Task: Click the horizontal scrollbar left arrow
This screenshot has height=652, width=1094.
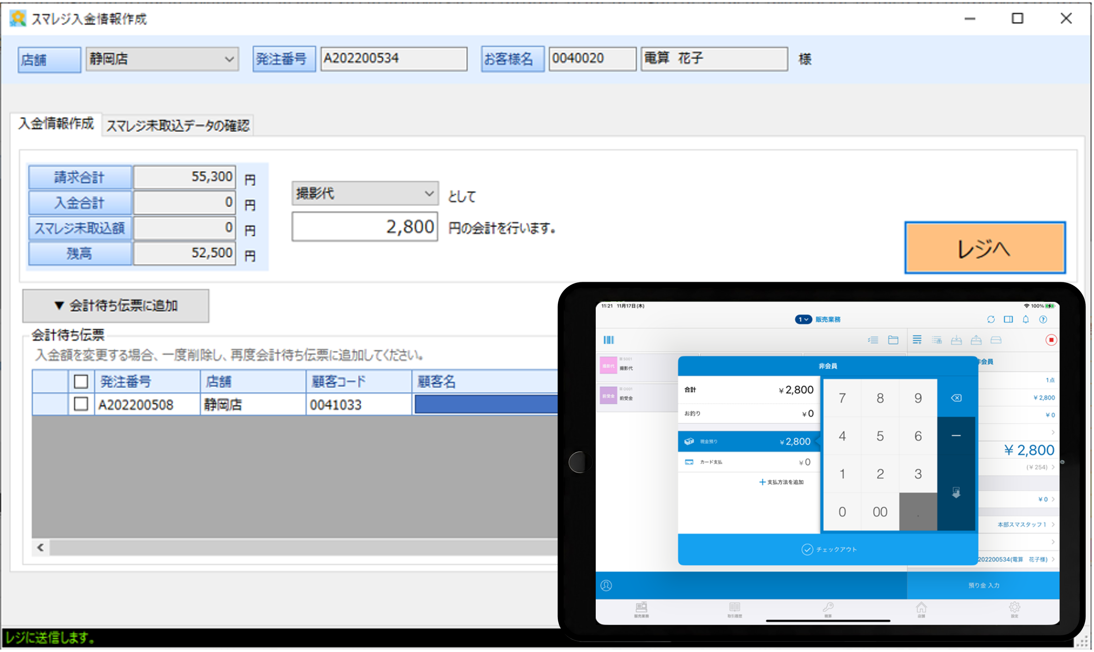Action: pos(40,547)
